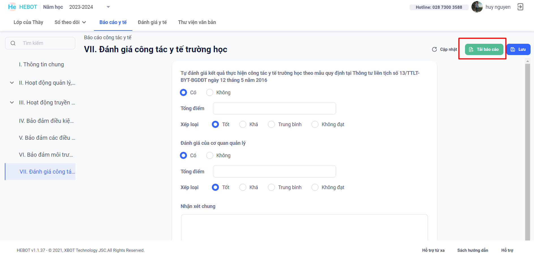This screenshot has width=534, height=256.
Task: Save the form using Lưu button
Action: tap(518, 49)
